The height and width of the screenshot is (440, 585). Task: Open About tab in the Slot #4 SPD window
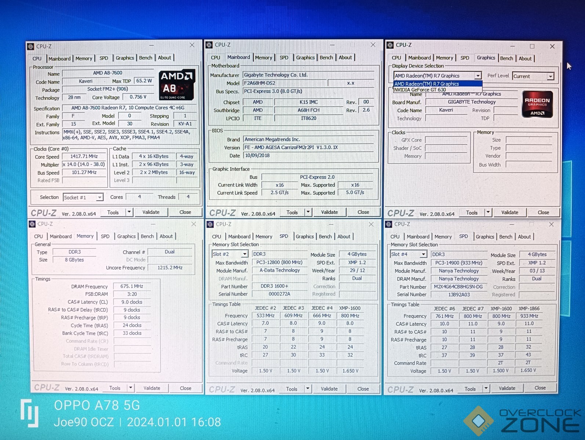click(x=524, y=237)
